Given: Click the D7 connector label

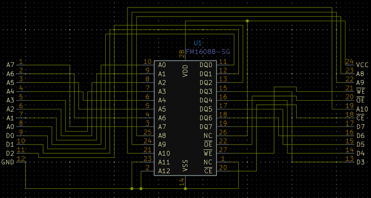Looking at the screenshot, I should click(x=361, y=126).
